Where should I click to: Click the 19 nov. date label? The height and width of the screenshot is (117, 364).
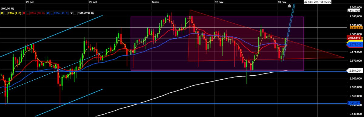pos(282,2)
